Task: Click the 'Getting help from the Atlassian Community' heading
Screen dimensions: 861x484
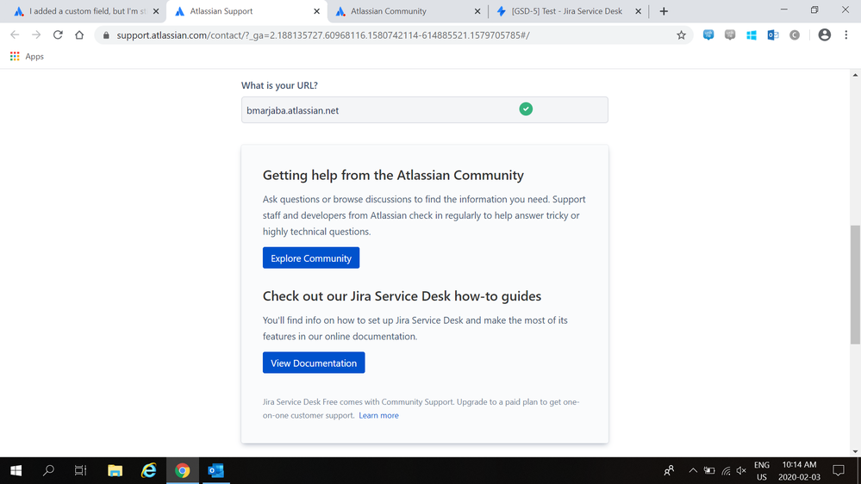Action: (393, 175)
